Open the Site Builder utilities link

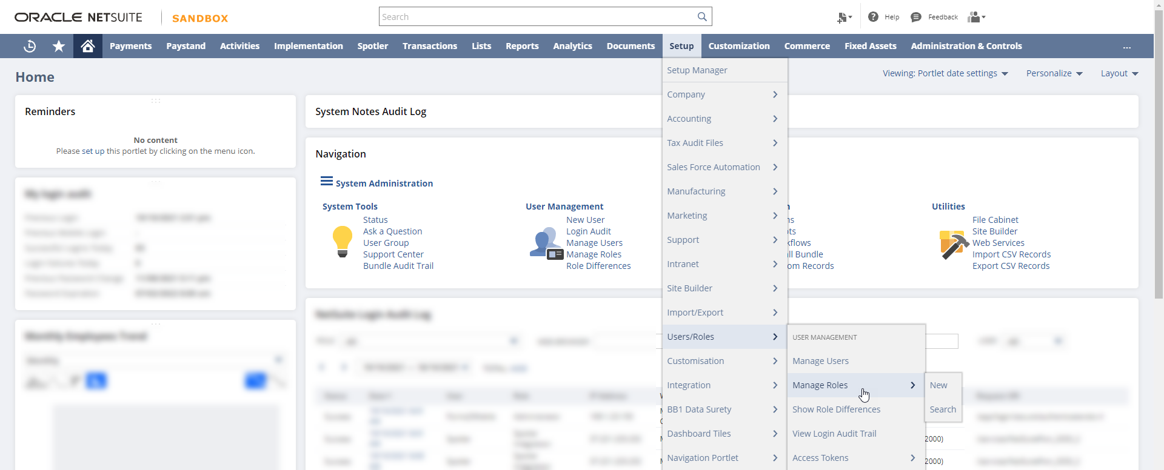coord(995,231)
